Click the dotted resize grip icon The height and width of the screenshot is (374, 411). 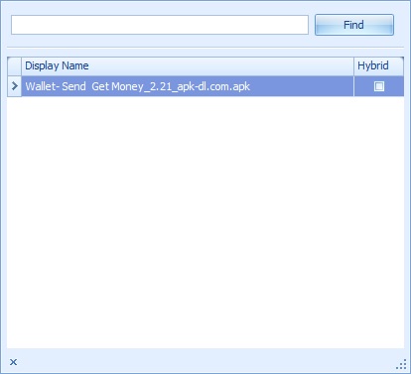click(x=401, y=364)
